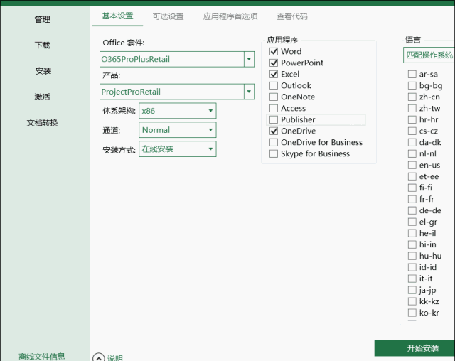The width and height of the screenshot is (455, 361).
Task: Select the et-ee language checkbox
Action: point(412,176)
